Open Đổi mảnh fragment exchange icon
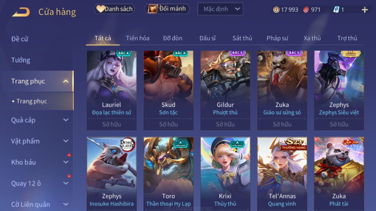 [x=153, y=9]
